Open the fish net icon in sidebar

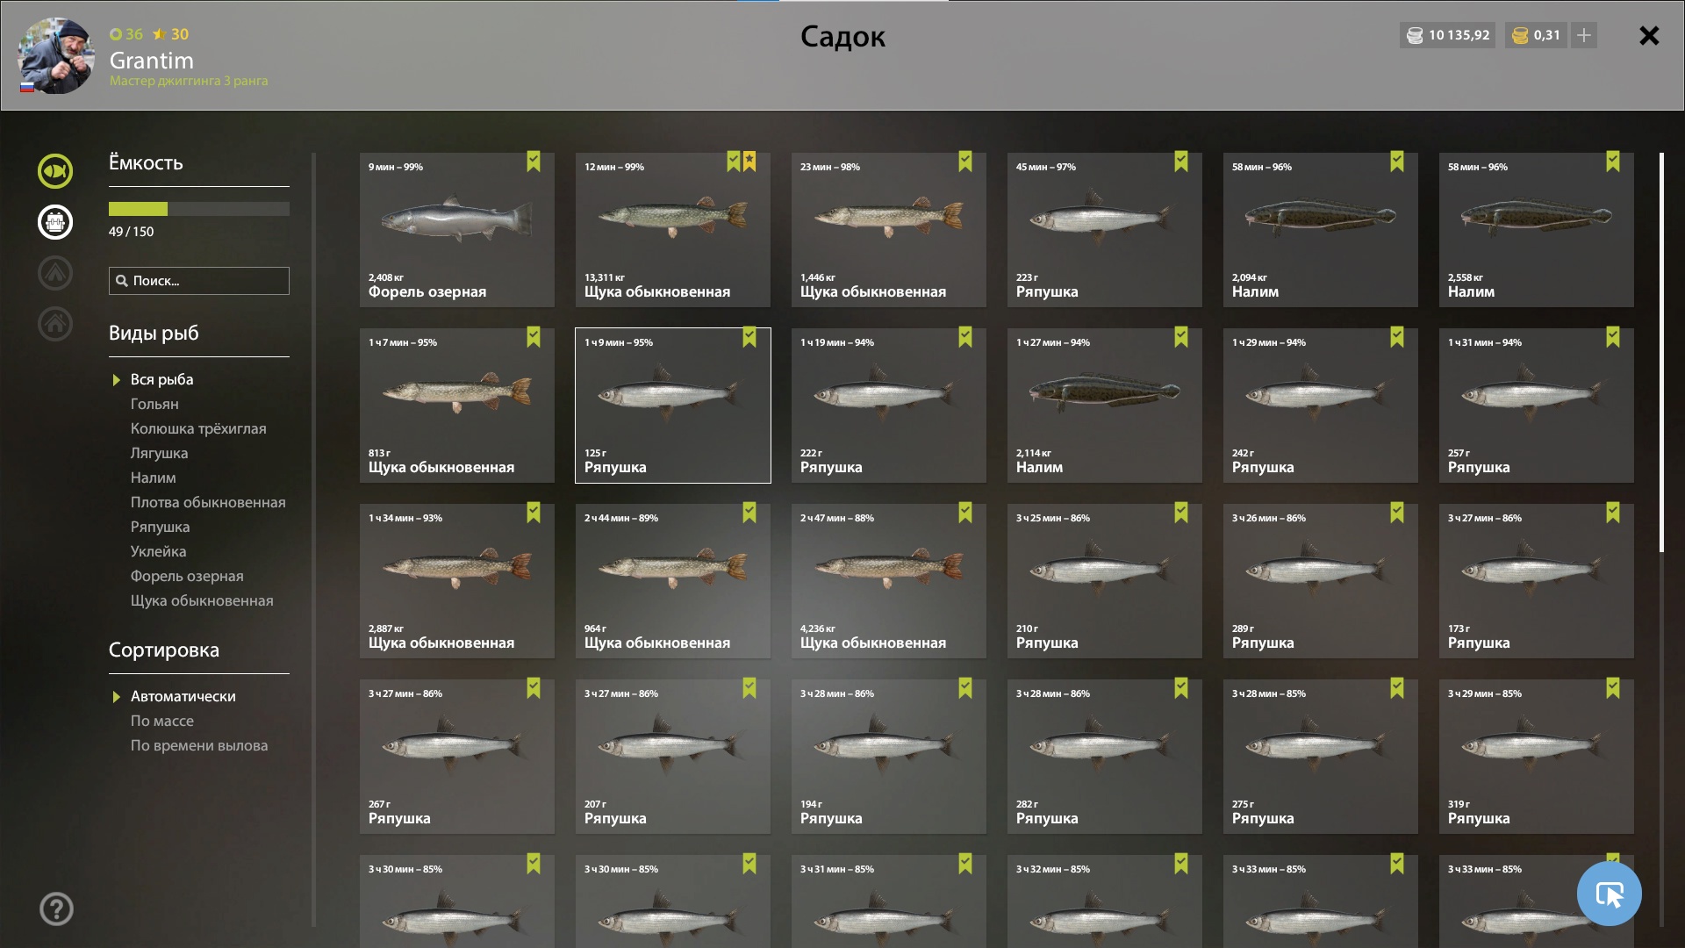(55, 171)
